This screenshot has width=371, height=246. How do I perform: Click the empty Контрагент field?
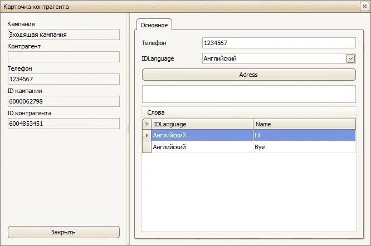(64, 57)
